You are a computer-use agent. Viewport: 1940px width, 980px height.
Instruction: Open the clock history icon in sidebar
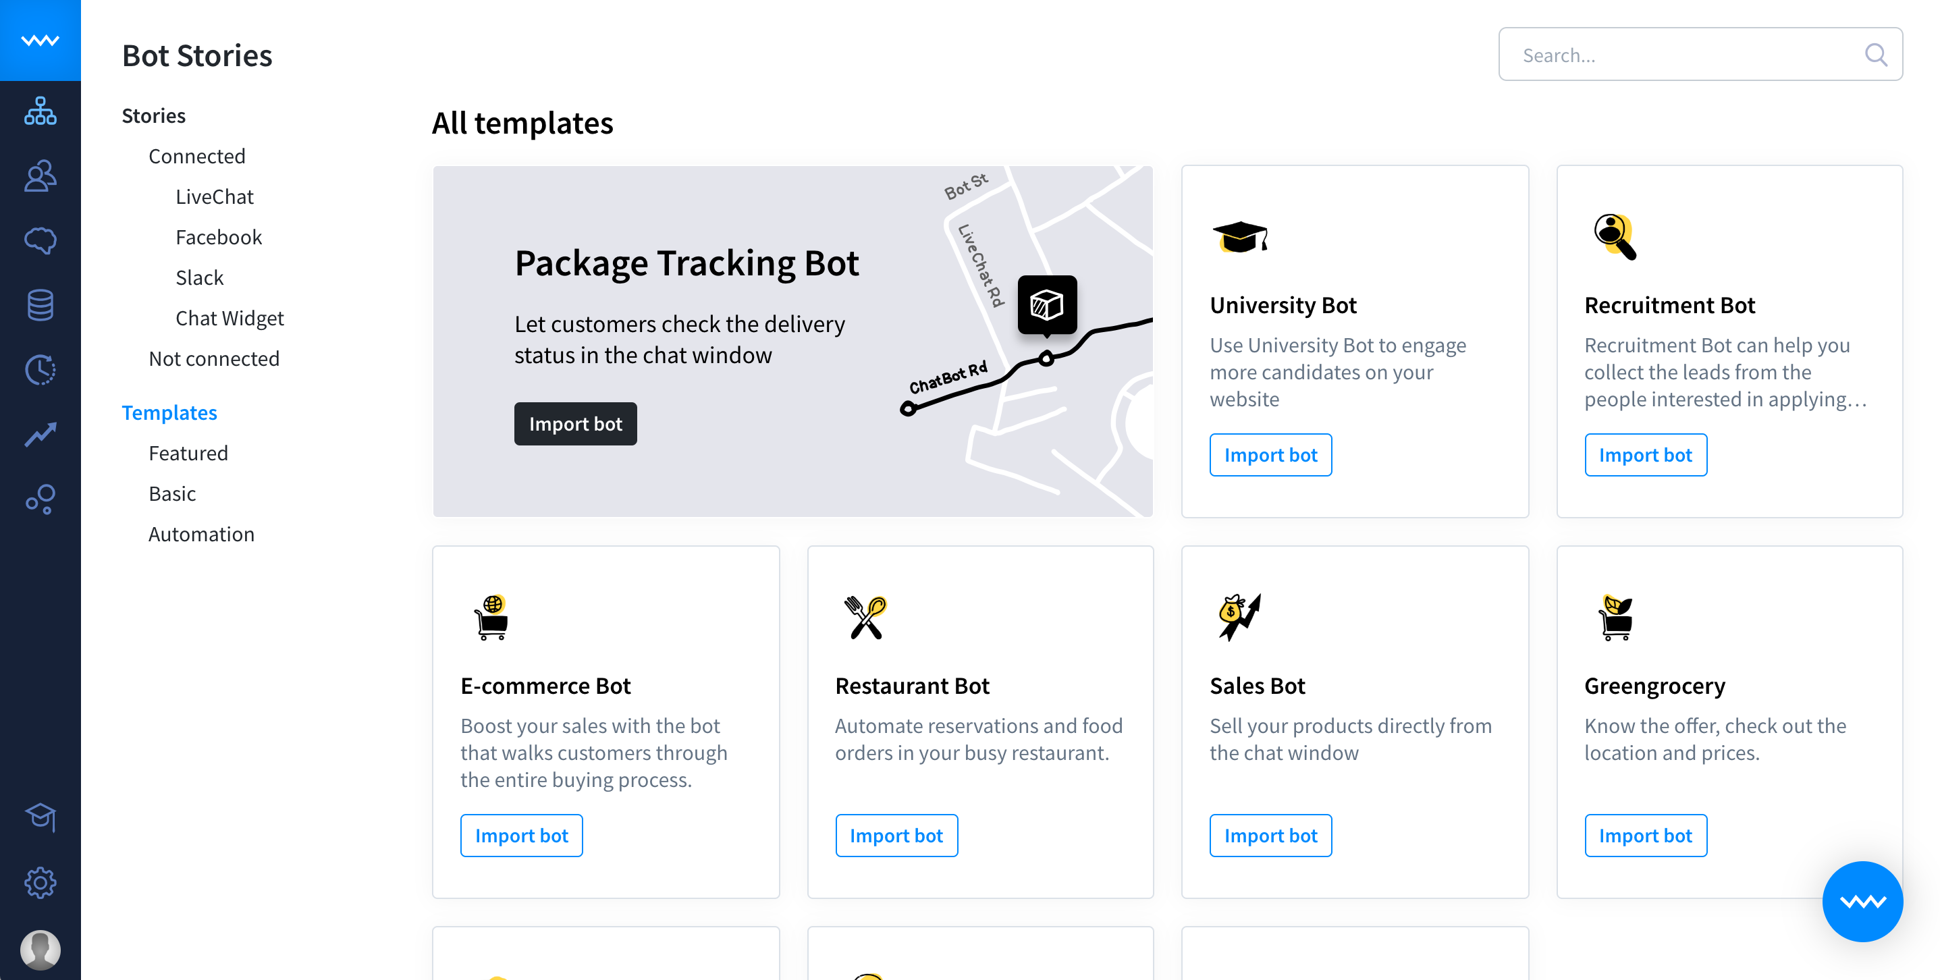pos(40,370)
